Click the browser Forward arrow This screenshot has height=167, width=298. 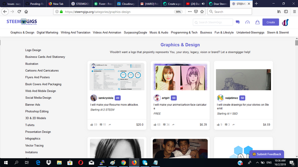(x=12, y=12)
